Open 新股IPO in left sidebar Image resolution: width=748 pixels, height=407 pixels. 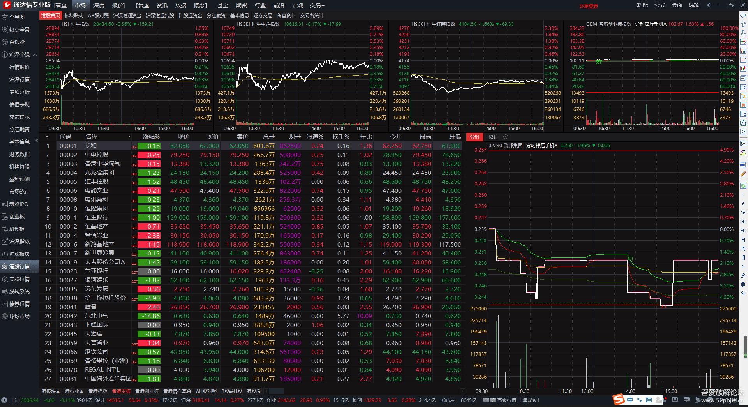pos(18,204)
